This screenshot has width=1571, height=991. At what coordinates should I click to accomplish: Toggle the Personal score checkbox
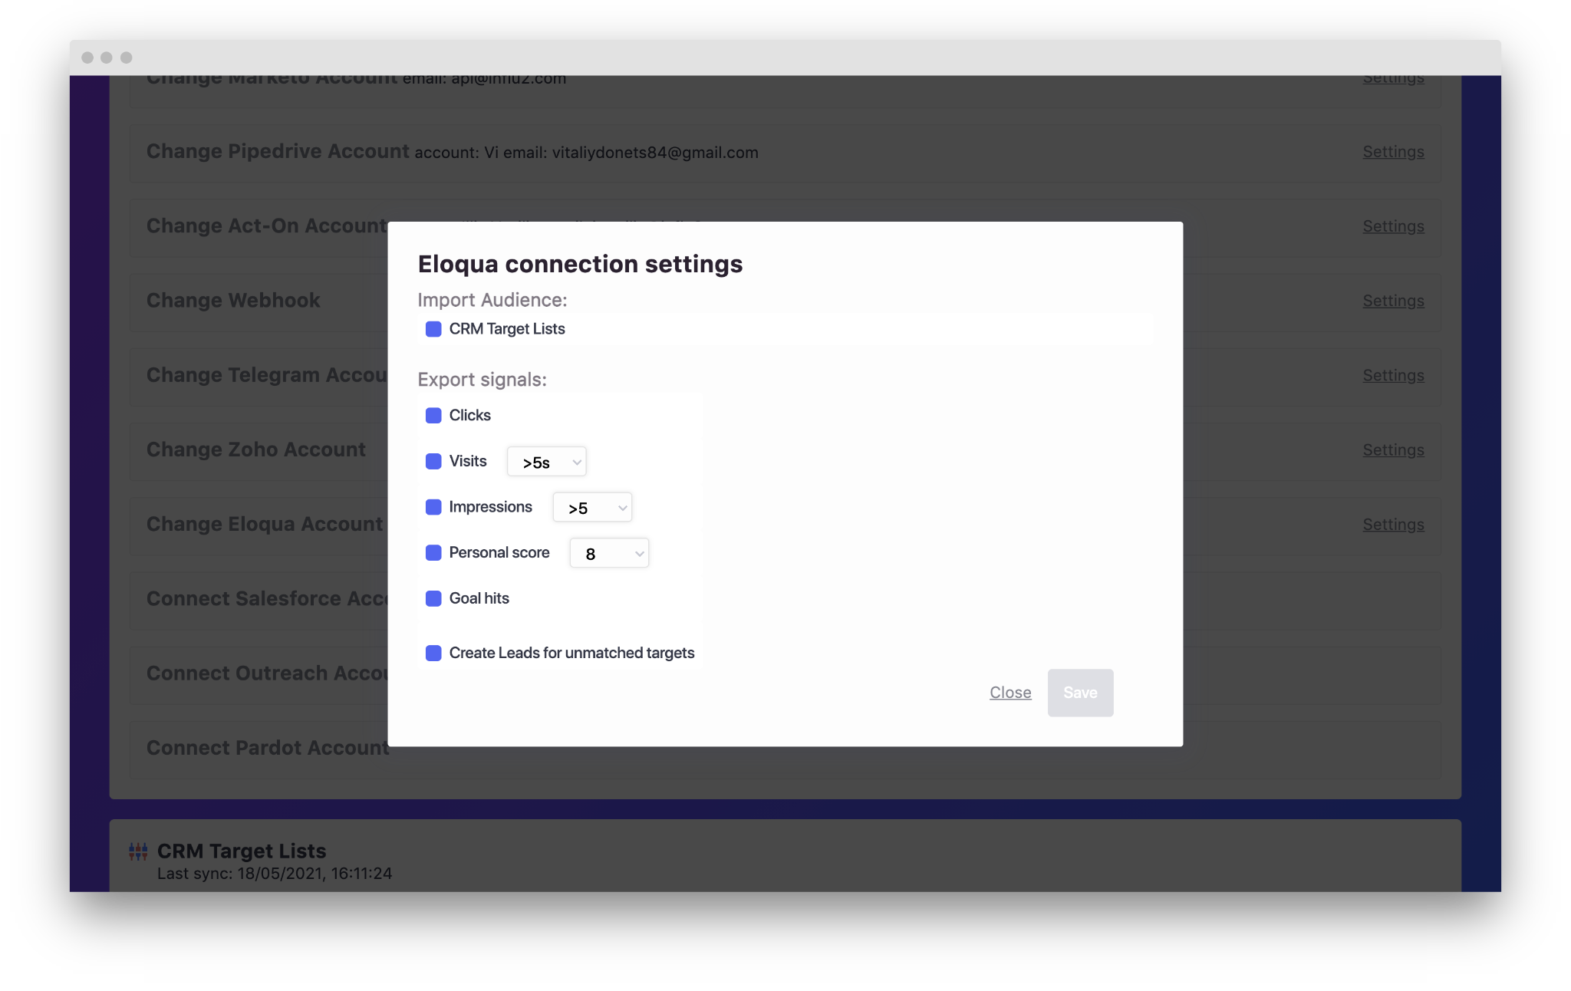(x=433, y=553)
